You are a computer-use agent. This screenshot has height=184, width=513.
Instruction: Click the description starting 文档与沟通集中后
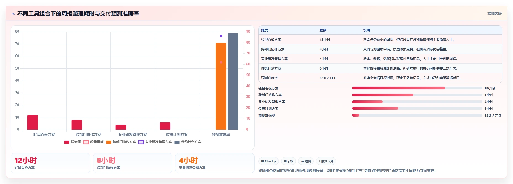(x=406, y=49)
